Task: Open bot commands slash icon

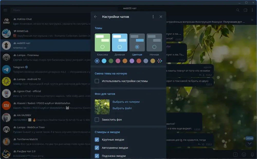Action: coord(235,155)
